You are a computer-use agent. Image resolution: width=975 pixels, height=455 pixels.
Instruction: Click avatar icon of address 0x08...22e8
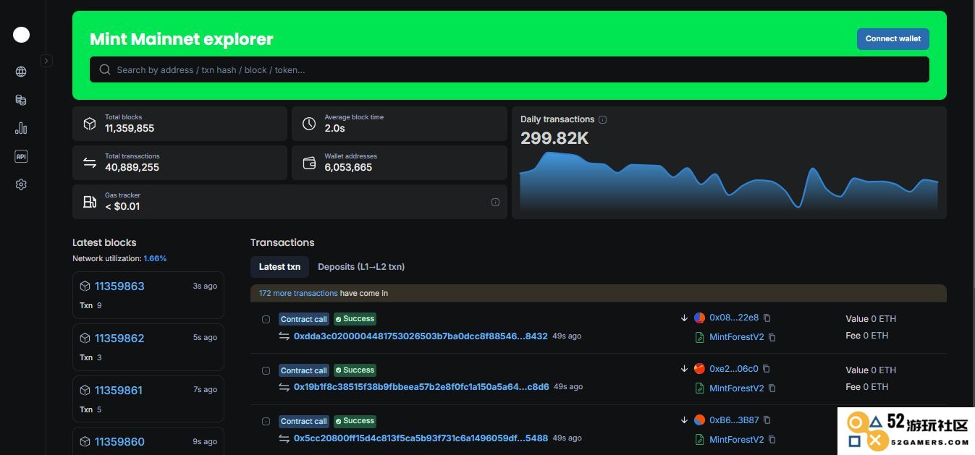[x=699, y=318]
